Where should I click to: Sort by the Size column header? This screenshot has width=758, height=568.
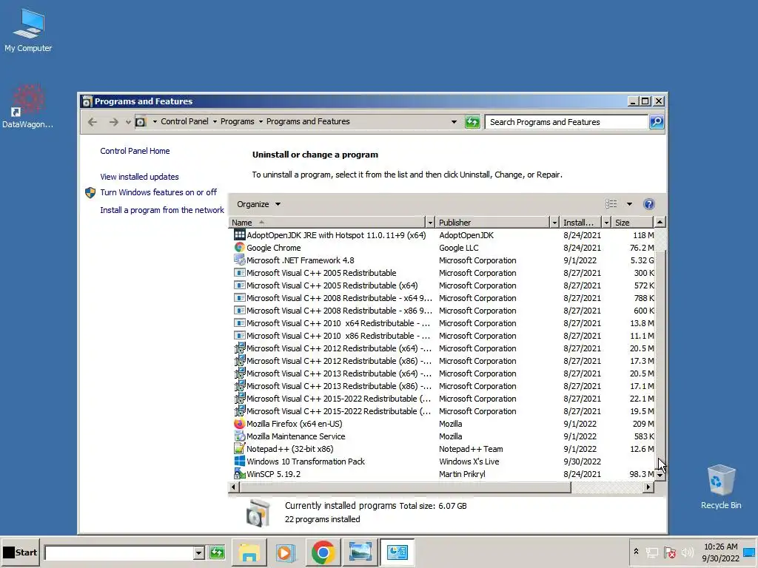pyautogui.click(x=632, y=222)
